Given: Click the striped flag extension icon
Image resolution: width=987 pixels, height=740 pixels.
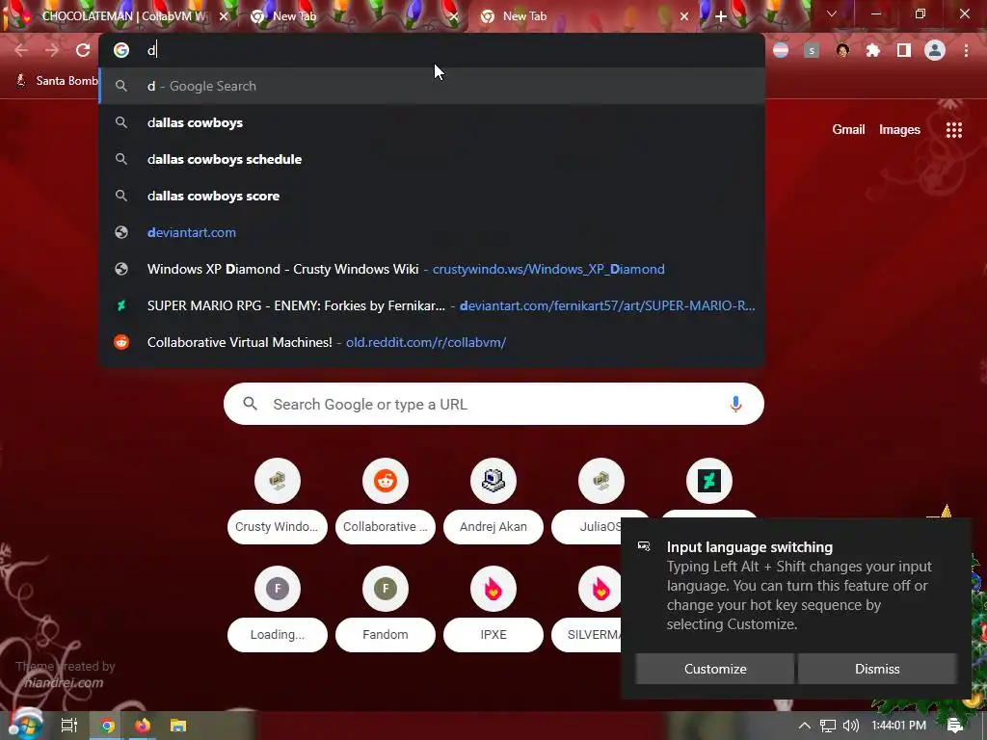Looking at the screenshot, I should (x=781, y=50).
